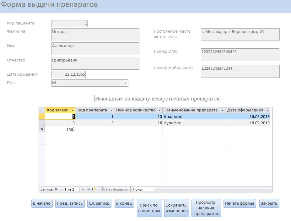Image resolution: width=291 pixels, height=221 pixels.
Task: Click the 'Форма выдачи препаратов' form header
Action: [x=49, y=4]
